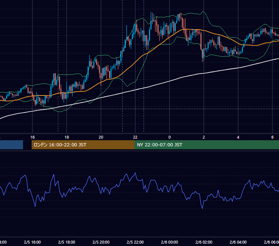This screenshot has height=246, width=279.
Task: Click the '0' midnight label on price chart axis
Action: tap(169, 137)
